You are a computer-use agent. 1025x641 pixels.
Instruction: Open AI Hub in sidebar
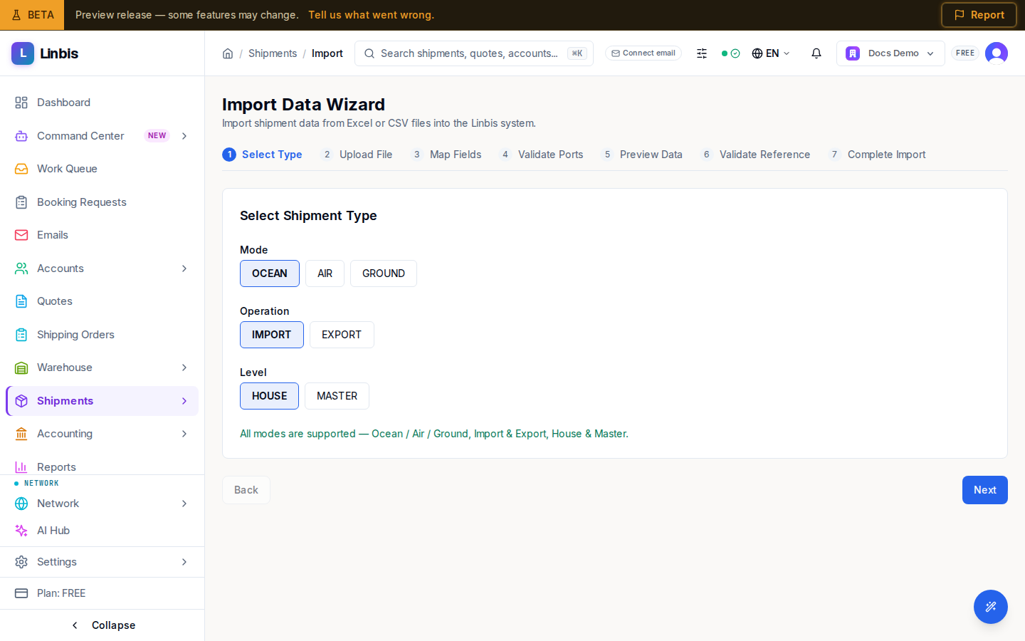(x=102, y=531)
